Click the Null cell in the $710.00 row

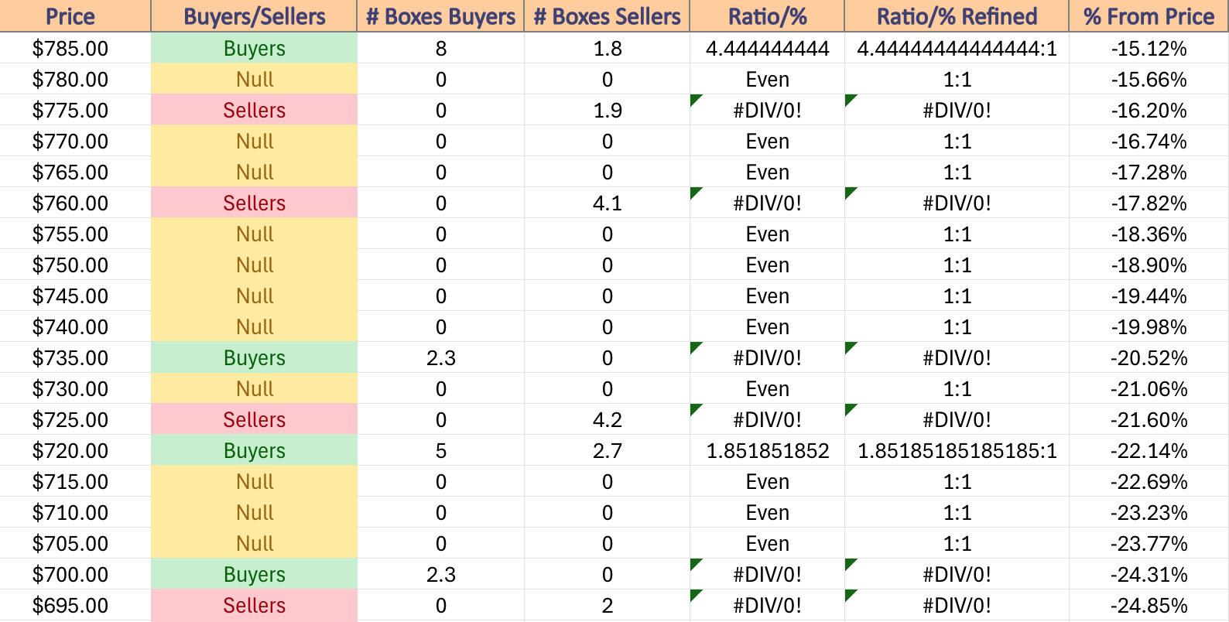click(254, 512)
